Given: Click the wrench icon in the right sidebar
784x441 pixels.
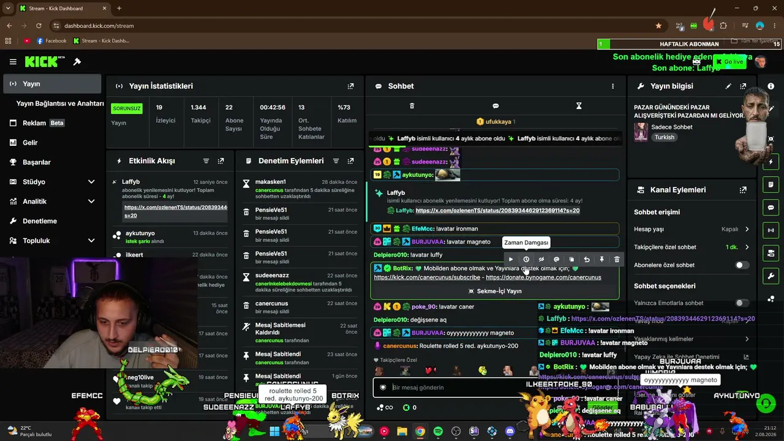Looking at the screenshot, I should (771, 276).
